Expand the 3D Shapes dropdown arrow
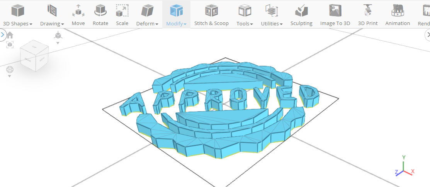Viewport: 430px width, 187px height. coord(31,24)
